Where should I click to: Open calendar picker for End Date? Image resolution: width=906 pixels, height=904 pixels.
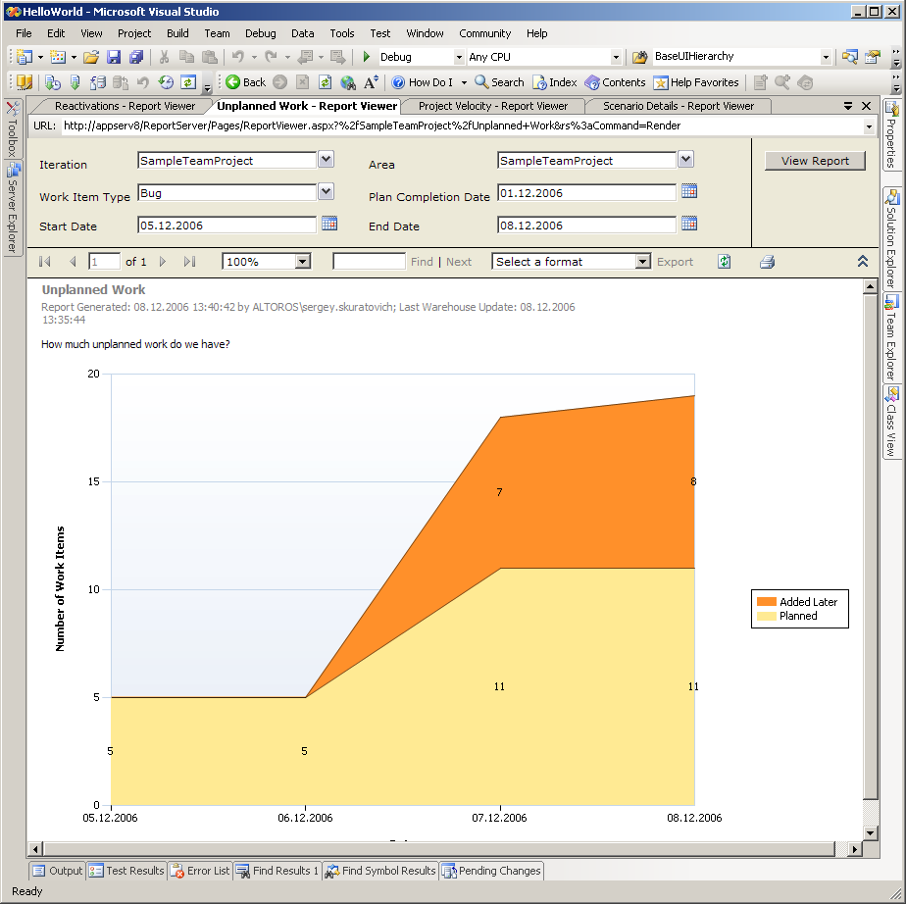point(689,223)
